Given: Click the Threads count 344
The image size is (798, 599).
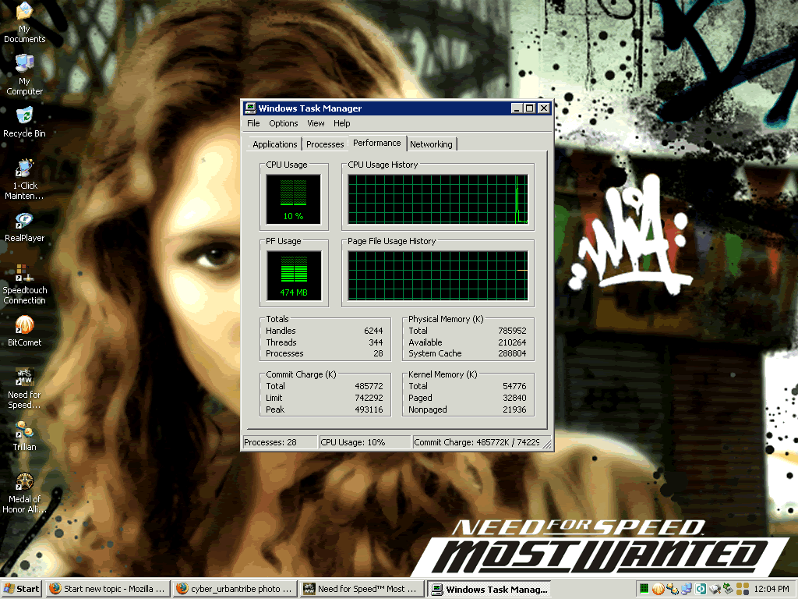Looking at the screenshot, I should pyautogui.click(x=376, y=342).
